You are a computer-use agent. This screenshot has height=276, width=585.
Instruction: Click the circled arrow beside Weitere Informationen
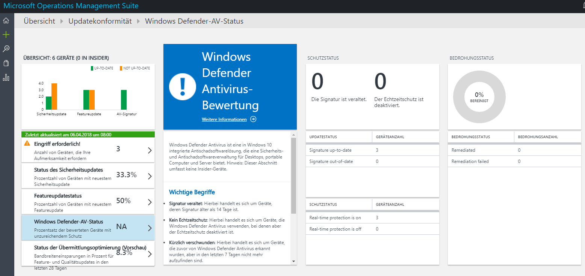coord(253,119)
